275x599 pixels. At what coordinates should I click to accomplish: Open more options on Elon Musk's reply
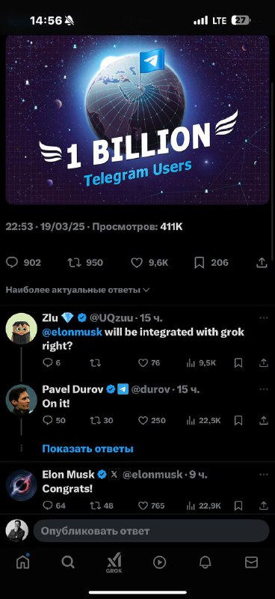(264, 475)
